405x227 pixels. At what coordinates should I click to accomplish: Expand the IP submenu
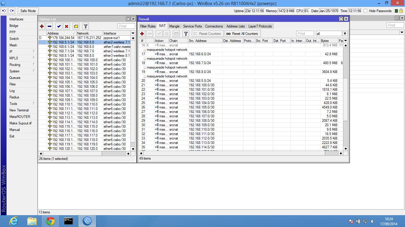tap(22, 52)
